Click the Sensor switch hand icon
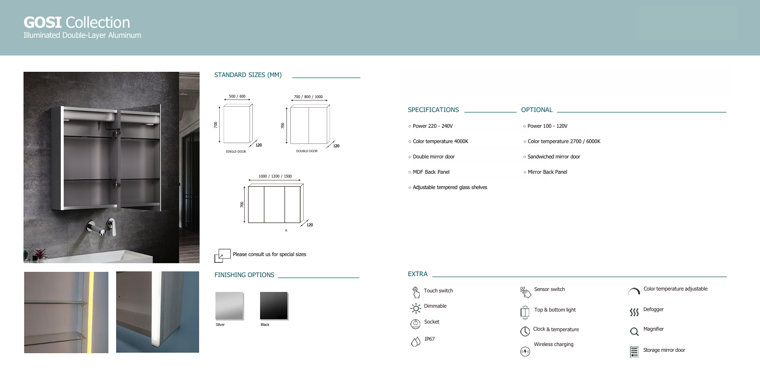This screenshot has height=380, width=760. [x=525, y=291]
